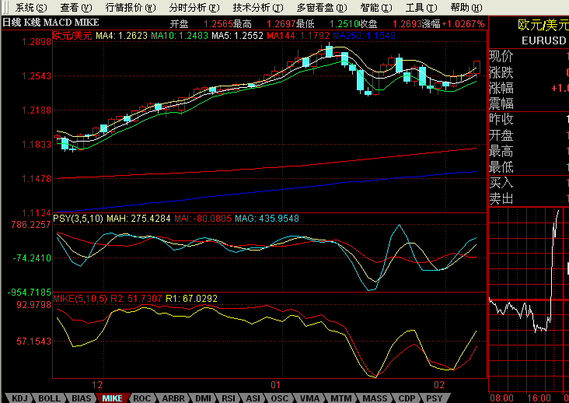This screenshot has height=403, width=569.
Task: Switch to the BIAS indicator tab
Action: pos(82,398)
